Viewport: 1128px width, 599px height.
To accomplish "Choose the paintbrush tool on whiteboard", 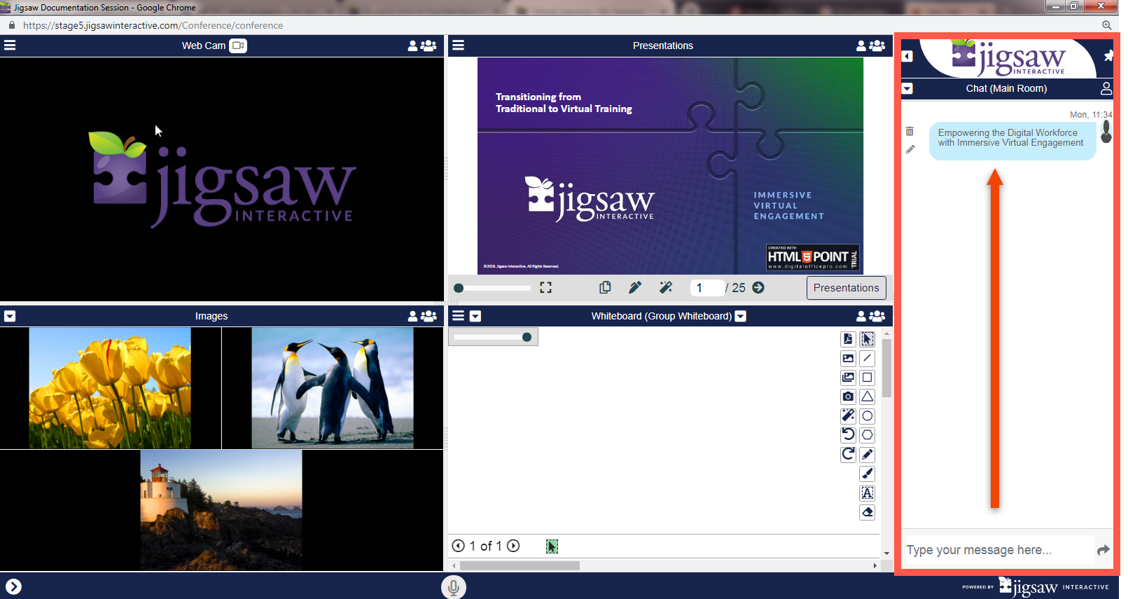I will (867, 474).
